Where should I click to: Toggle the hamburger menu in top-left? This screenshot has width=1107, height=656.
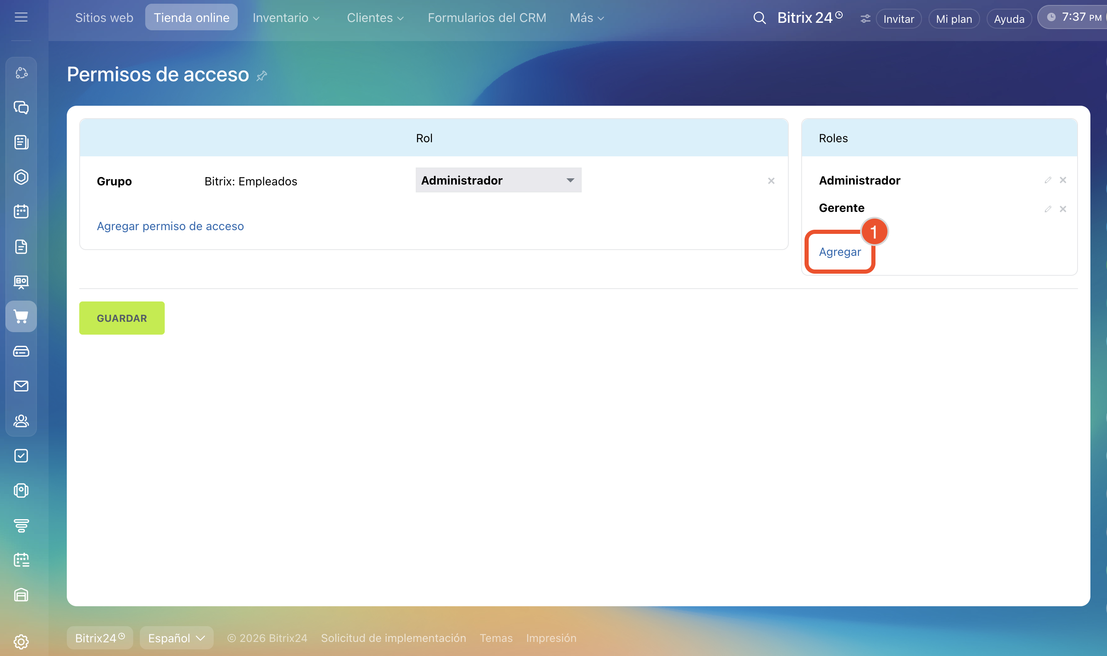(x=21, y=17)
